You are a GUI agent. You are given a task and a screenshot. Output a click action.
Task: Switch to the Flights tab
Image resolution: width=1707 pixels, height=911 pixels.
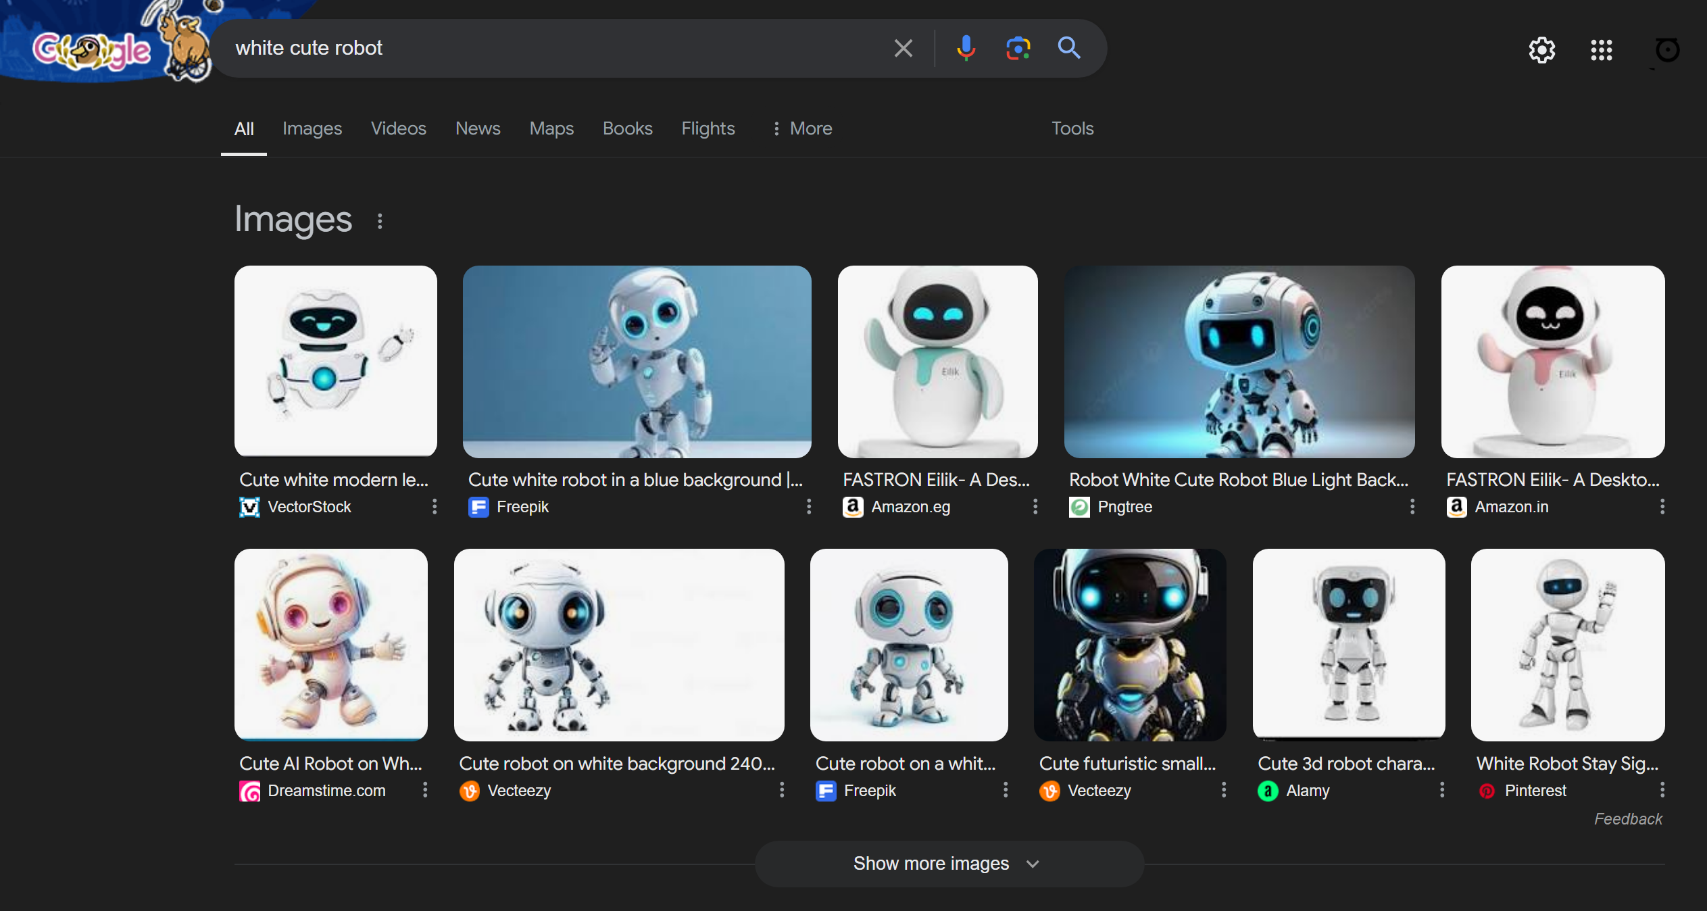click(x=708, y=128)
